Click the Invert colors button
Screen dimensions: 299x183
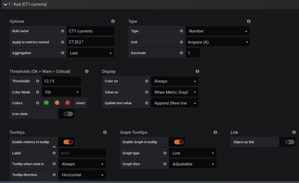pyautogui.click(x=80, y=103)
